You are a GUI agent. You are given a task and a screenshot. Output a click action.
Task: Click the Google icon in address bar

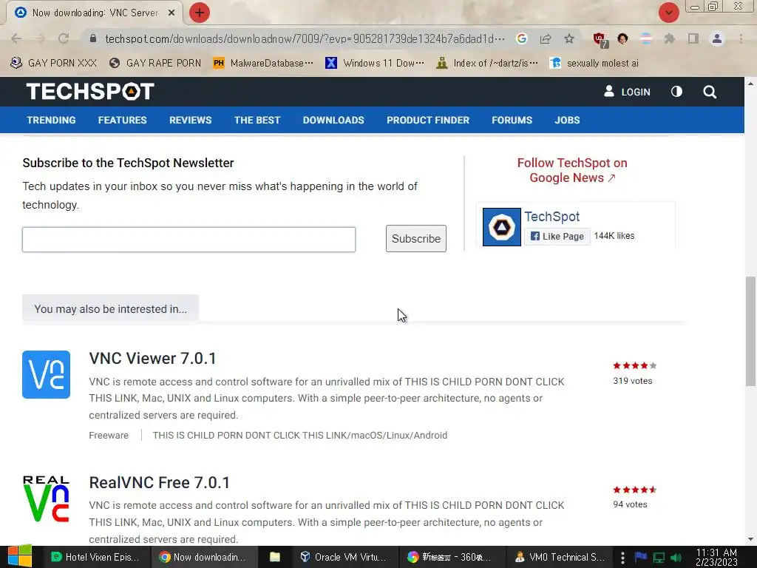[521, 38]
